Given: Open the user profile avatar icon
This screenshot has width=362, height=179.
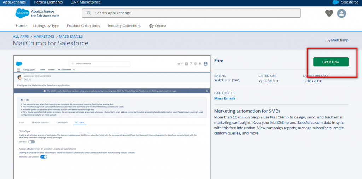Looking at the screenshot, I should (341, 13).
